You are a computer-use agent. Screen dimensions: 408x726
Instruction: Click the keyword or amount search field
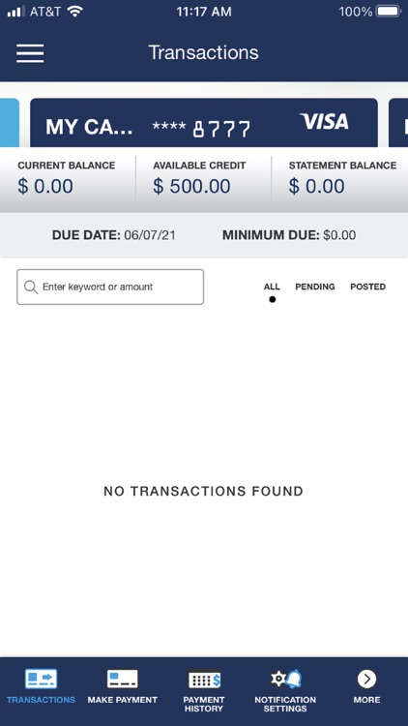pyautogui.click(x=110, y=287)
